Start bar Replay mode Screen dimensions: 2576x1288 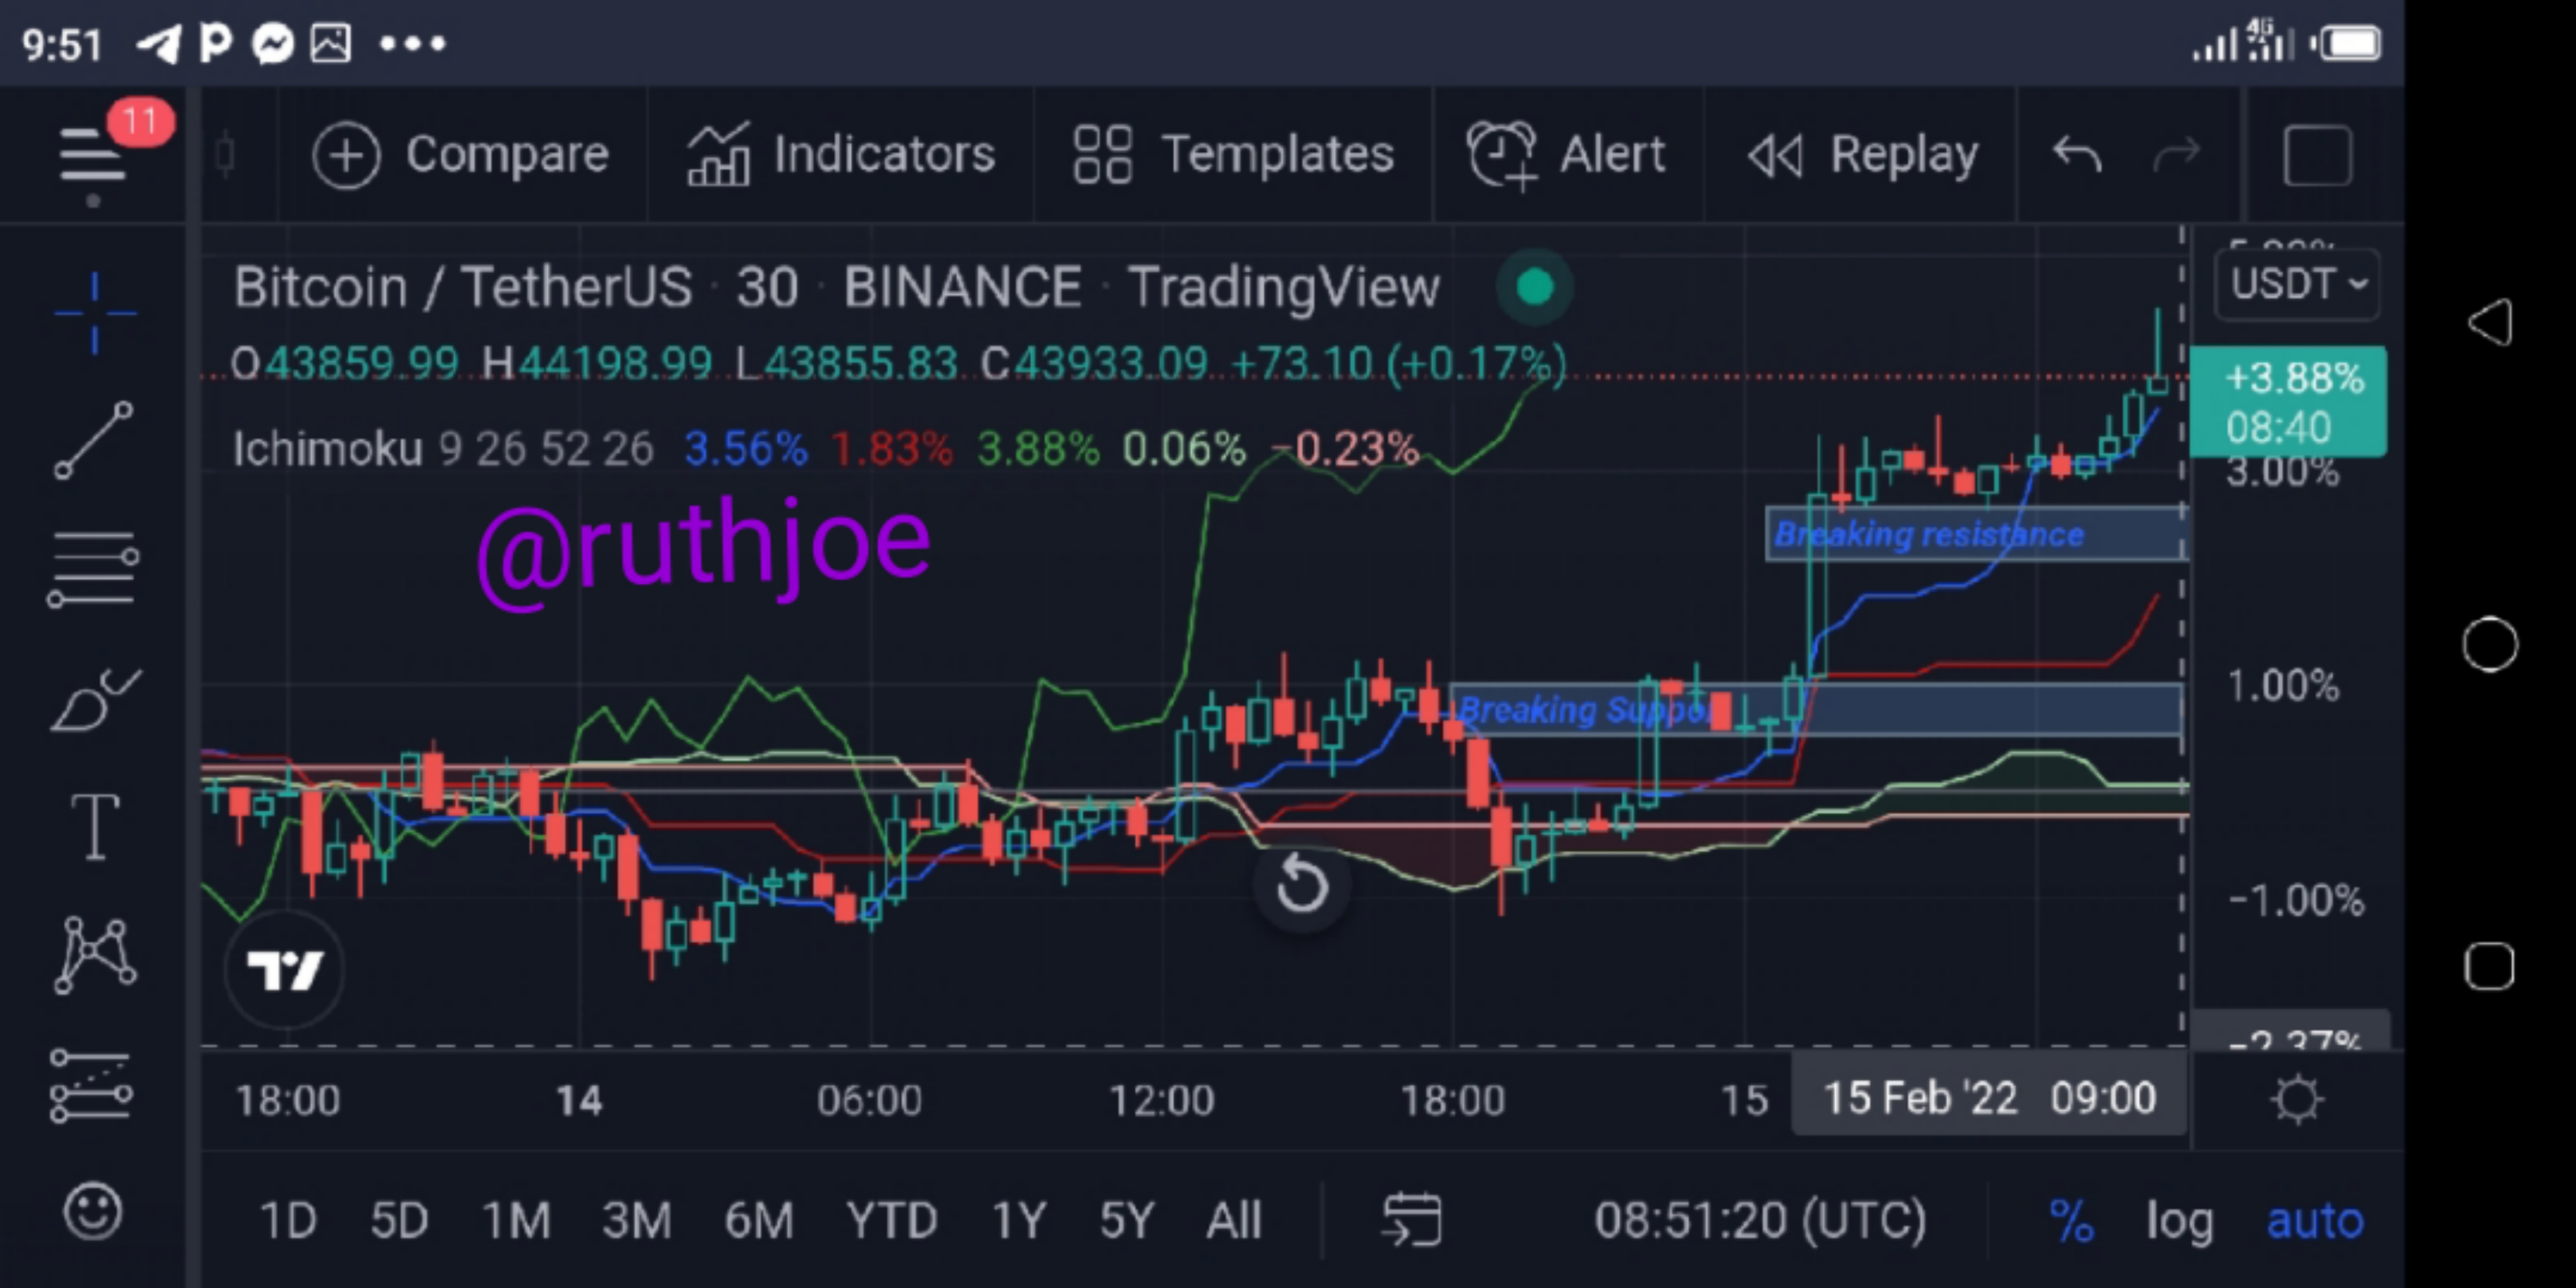pyautogui.click(x=1863, y=155)
